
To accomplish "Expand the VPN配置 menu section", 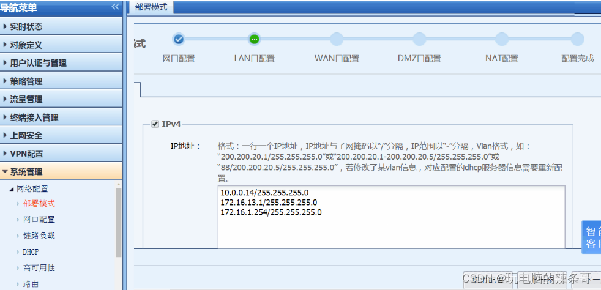I will (x=61, y=154).
